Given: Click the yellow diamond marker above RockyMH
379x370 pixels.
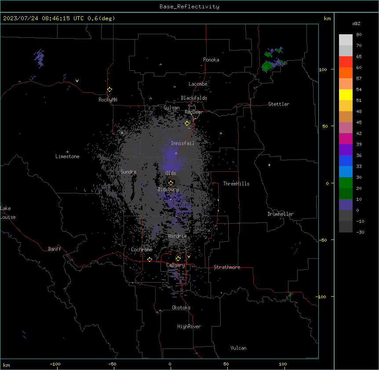Looking at the screenshot, I should click(x=109, y=90).
